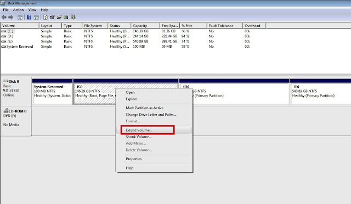Sort by the Capacity column header
Screen dimensions: 351x204
145,26
